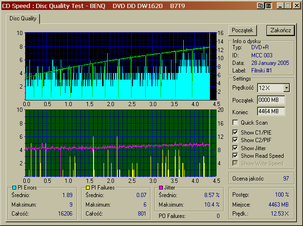Click the Postęp progress value 100 %

[282, 195]
